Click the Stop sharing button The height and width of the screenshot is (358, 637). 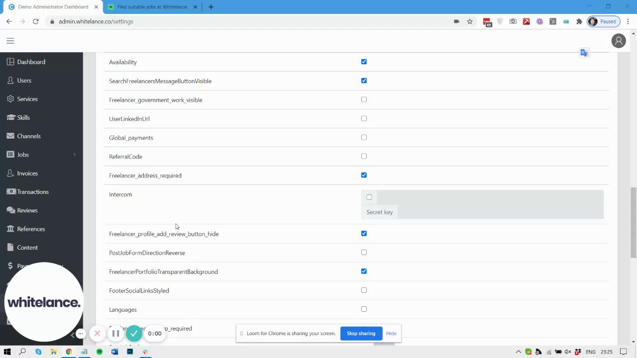pos(361,333)
